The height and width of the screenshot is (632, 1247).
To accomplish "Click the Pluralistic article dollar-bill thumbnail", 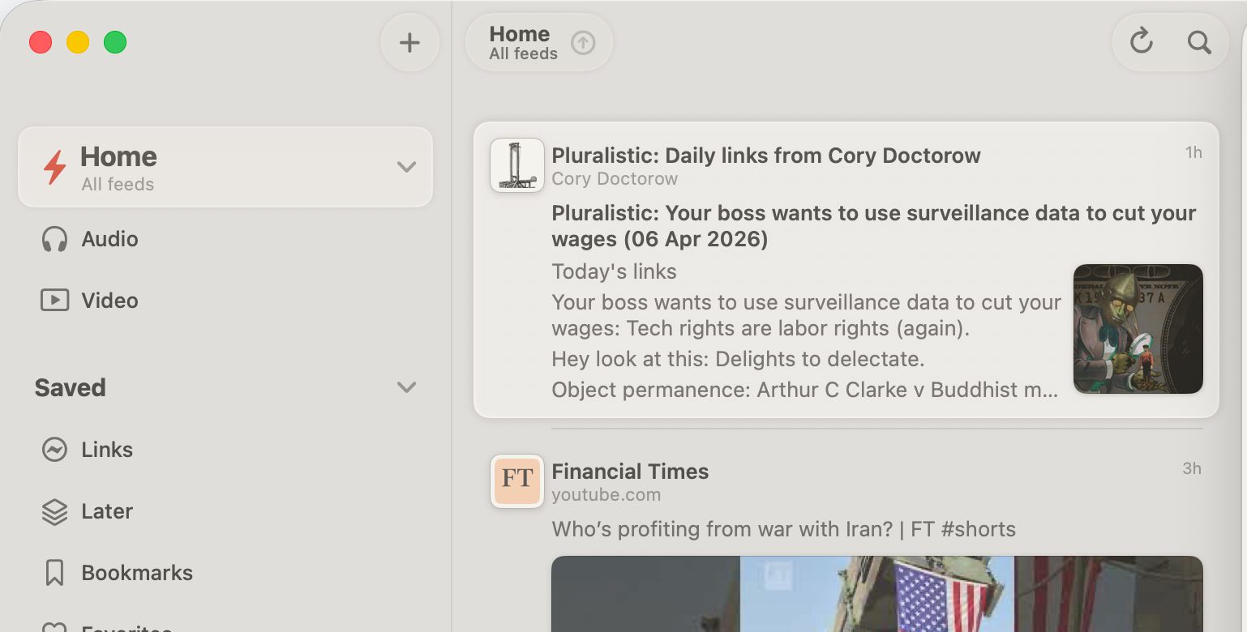I will click(x=1138, y=328).
